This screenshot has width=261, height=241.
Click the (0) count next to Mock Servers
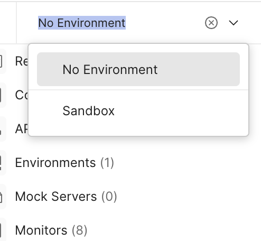click(x=109, y=197)
